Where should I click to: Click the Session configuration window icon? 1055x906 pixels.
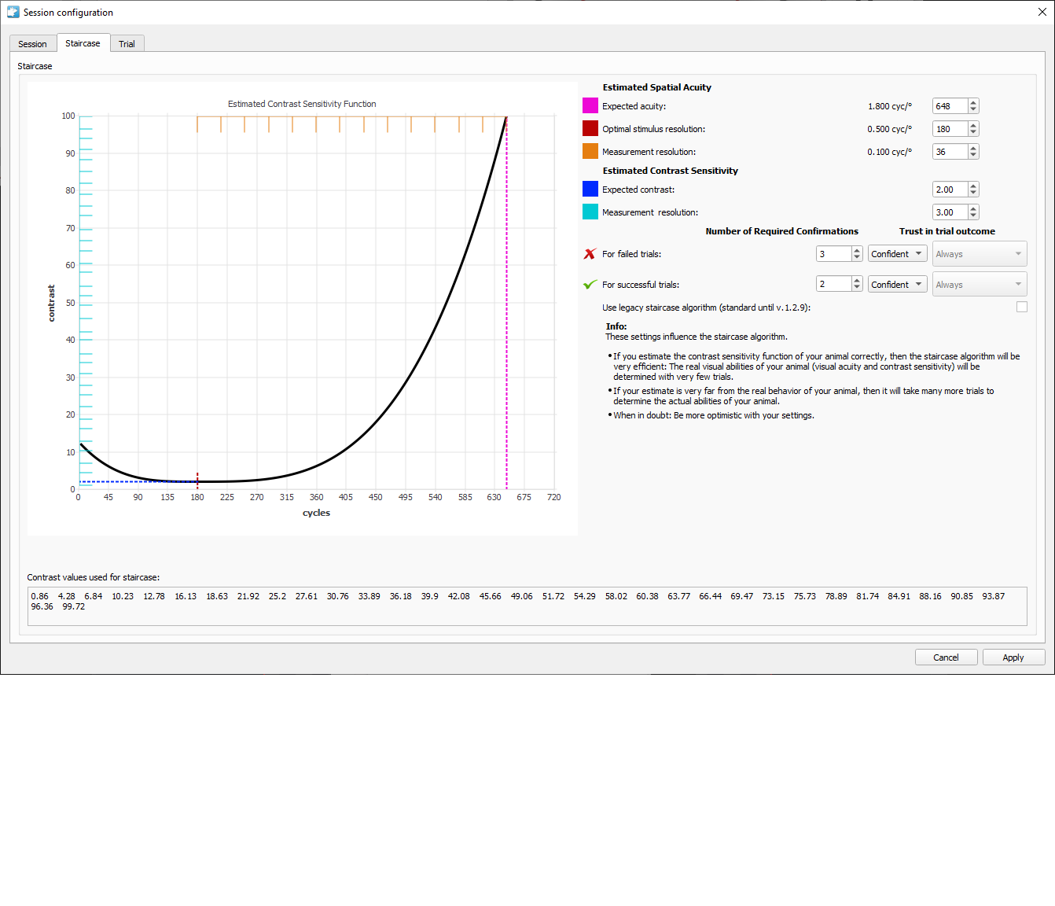pos(13,13)
